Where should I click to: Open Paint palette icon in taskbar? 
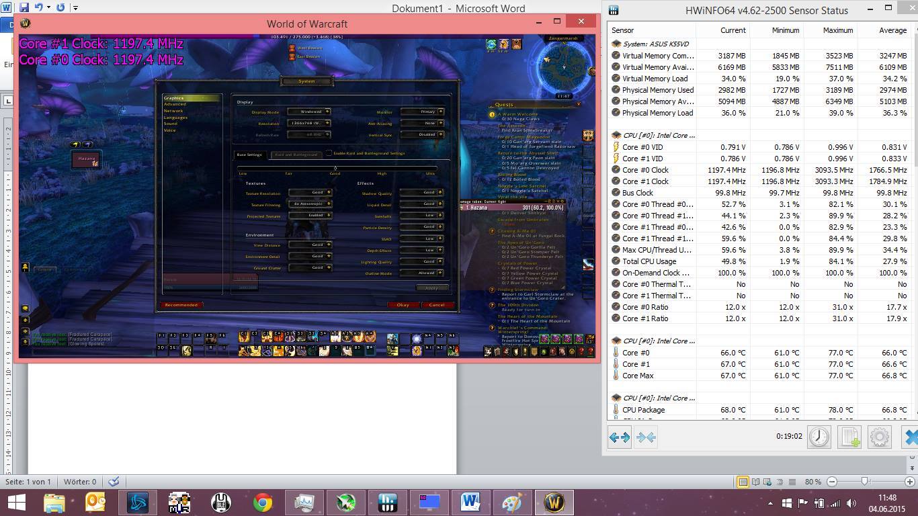(513, 503)
